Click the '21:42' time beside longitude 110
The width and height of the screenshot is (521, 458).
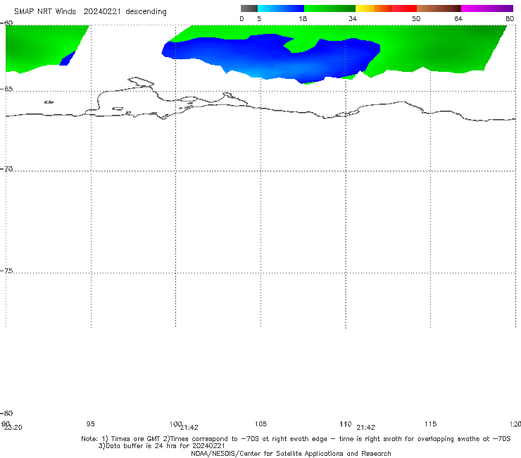click(365, 428)
